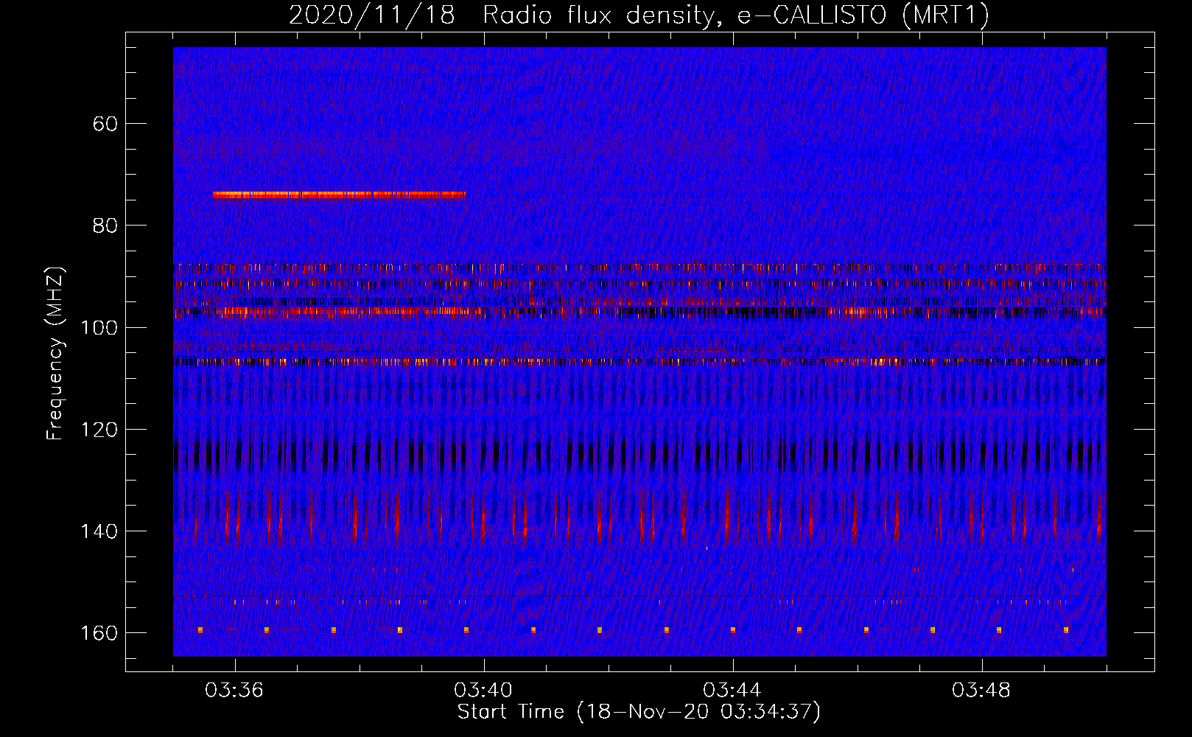
Task: Click the 120 frequency tick label
Action: 99,430
